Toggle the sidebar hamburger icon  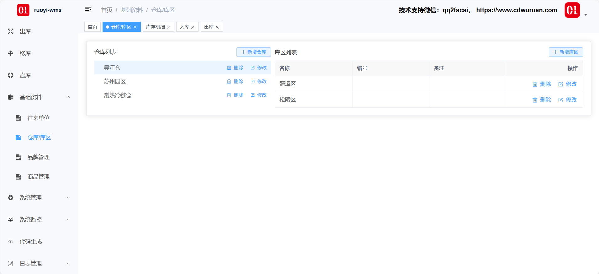(x=88, y=10)
